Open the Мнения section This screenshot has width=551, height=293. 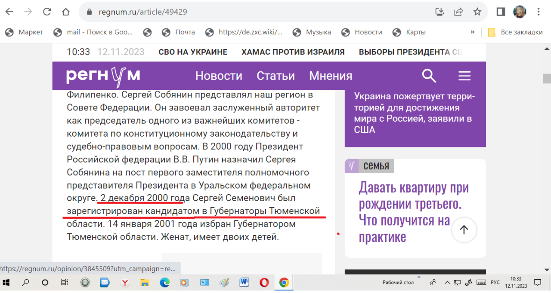click(x=331, y=76)
